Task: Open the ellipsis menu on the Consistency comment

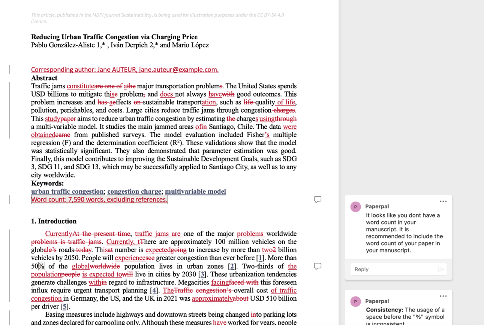Action: [x=443, y=296]
